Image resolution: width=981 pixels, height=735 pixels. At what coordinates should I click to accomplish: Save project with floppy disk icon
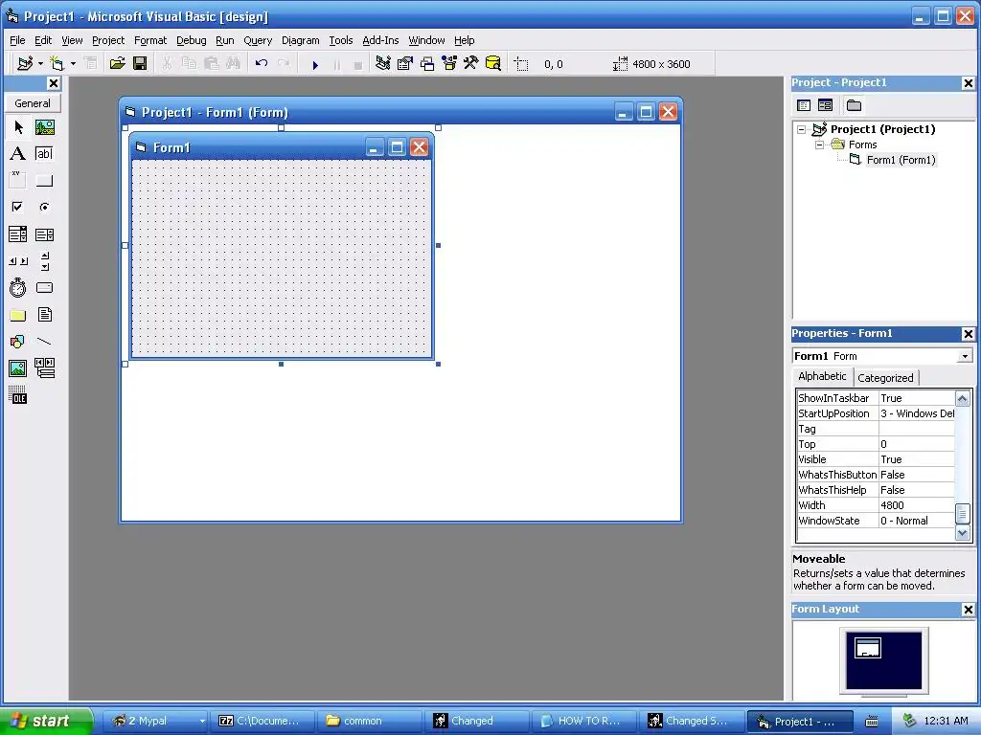click(140, 64)
